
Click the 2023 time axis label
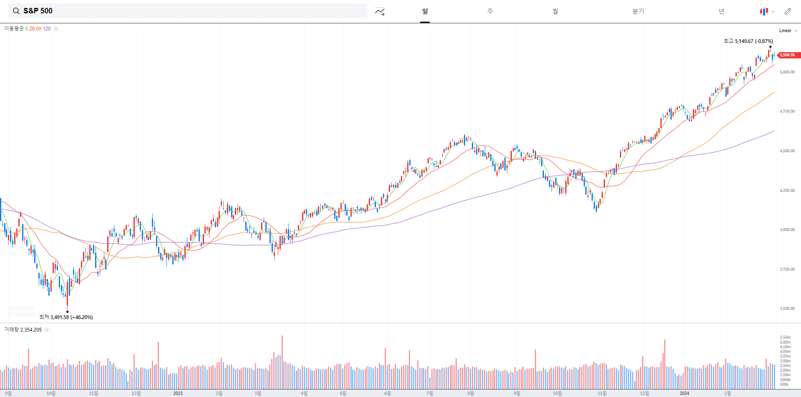[x=178, y=393]
